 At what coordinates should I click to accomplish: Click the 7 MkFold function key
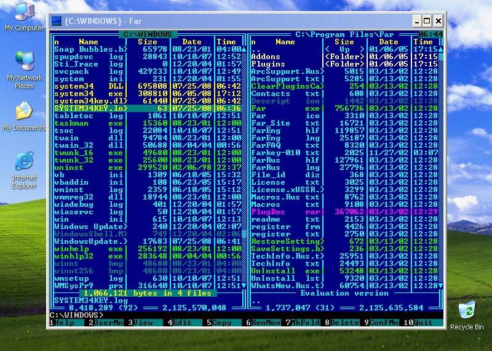[303, 323]
